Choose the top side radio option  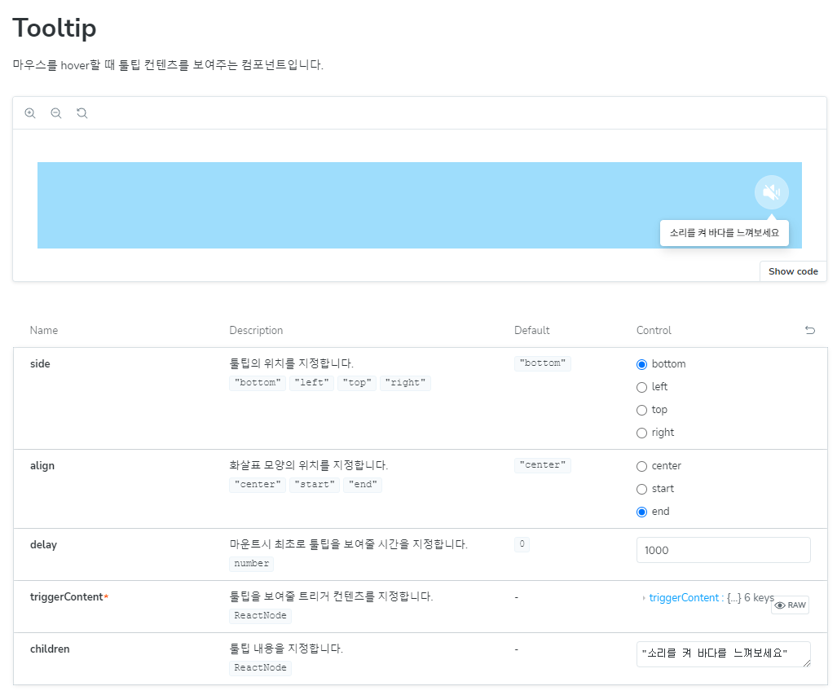point(642,410)
